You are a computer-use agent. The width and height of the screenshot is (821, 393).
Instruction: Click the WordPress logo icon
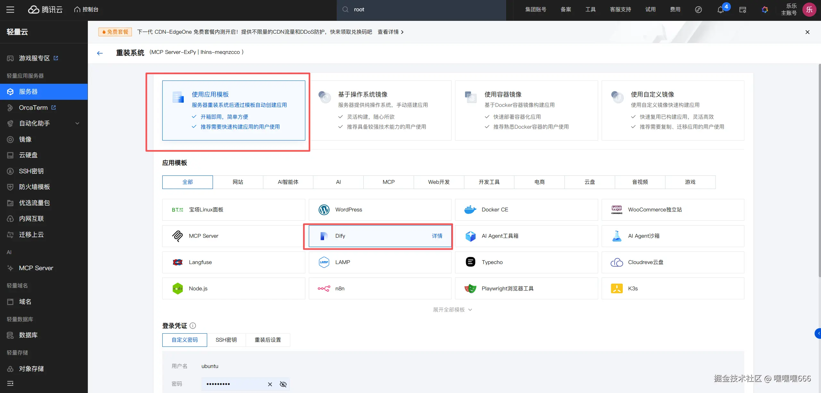coord(324,210)
